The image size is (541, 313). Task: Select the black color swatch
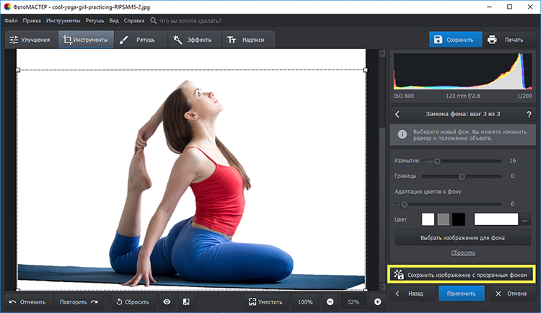[459, 219]
